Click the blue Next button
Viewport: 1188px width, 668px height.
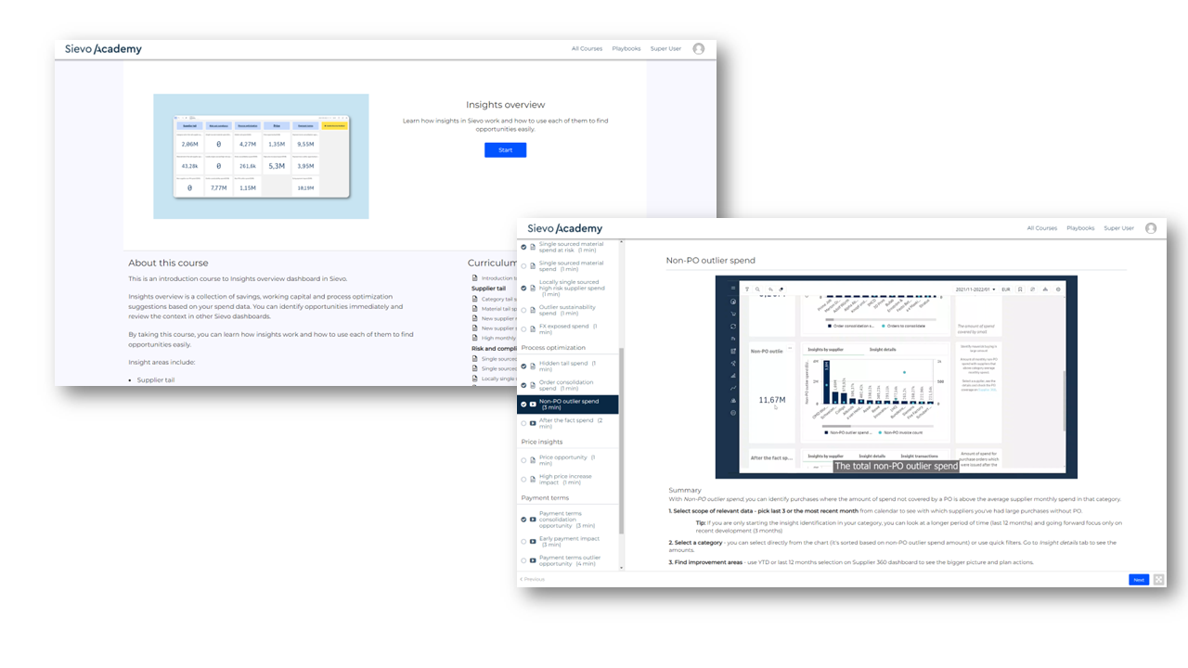pos(1138,580)
